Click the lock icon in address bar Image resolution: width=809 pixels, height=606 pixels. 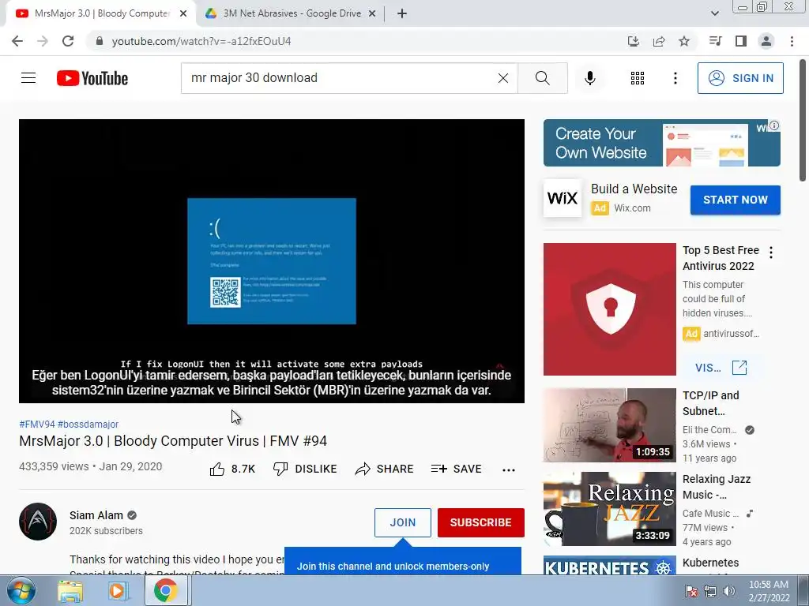point(100,41)
